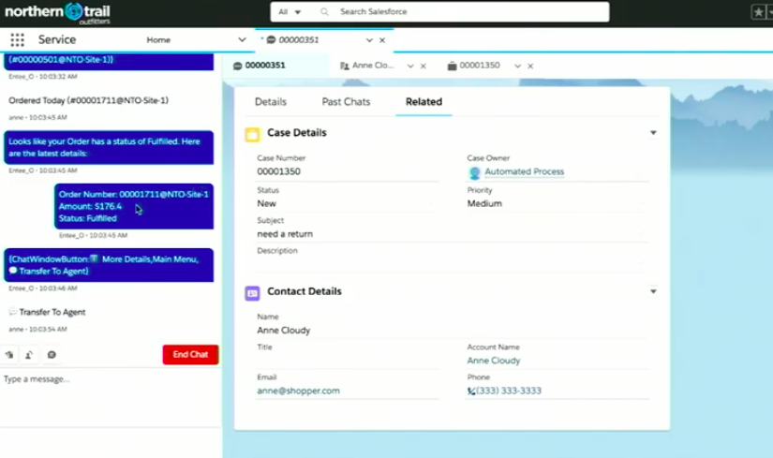The image size is (773, 458).
Task: Close the Anne Clo... subtab
Action: click(x=423, y=66)
